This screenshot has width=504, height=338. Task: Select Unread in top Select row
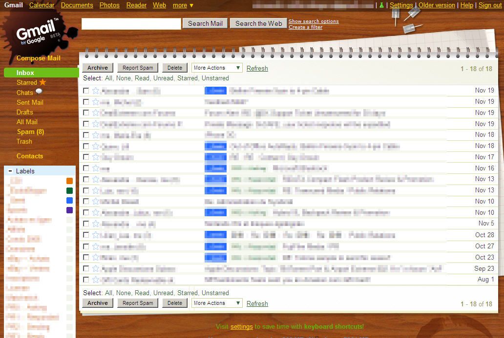163,78
